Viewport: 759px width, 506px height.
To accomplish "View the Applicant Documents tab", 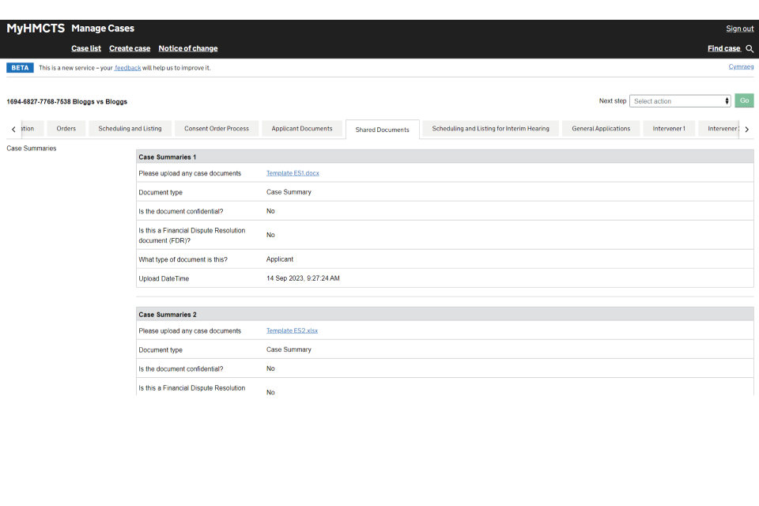I will pyautogui.click(x=302, y=129).
